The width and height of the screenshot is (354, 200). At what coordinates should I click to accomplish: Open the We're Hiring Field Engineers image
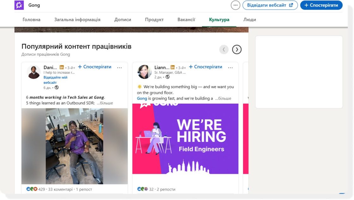(185, 139)
